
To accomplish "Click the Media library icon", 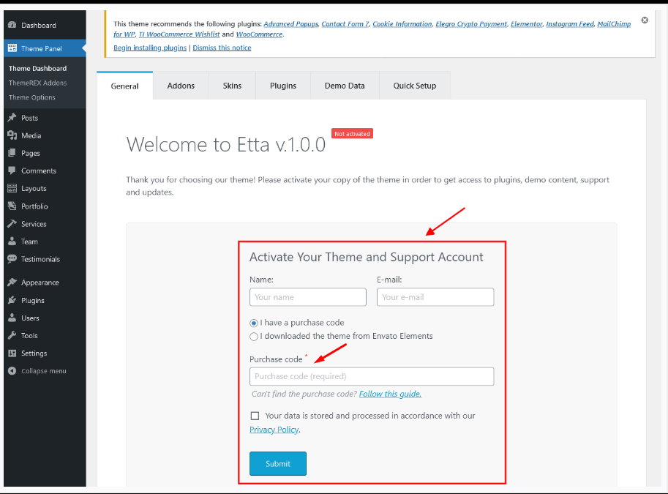I will coord(12,135).
